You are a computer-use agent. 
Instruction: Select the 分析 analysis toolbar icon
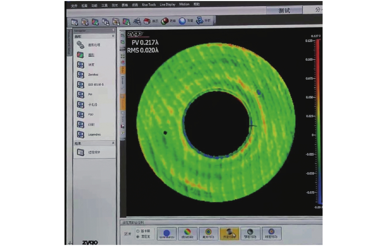coord(200,21)
